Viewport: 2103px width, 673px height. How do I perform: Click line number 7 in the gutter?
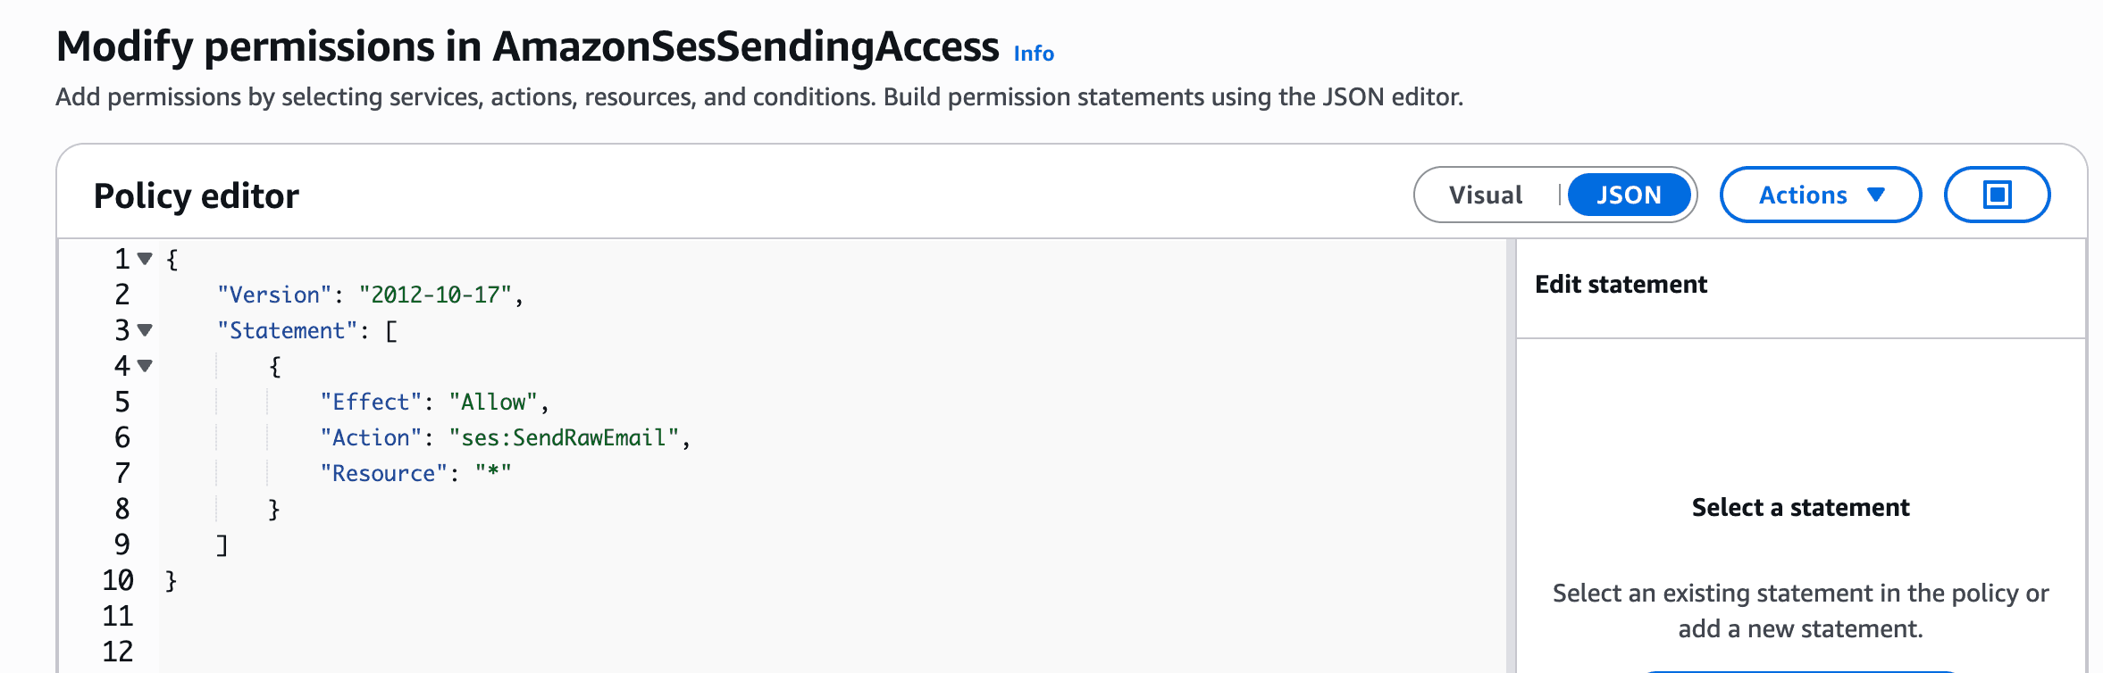(122, 472)
